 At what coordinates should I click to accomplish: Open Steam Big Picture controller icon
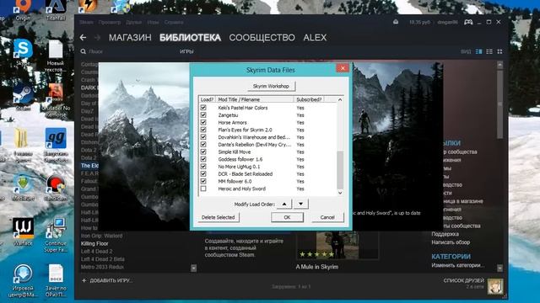point(468,22)
